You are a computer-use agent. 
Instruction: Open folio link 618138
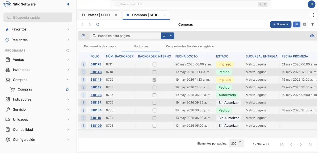(96, 95)
